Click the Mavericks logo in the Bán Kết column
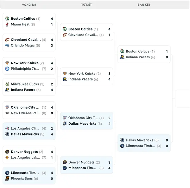 pyautogui.click(x=122, y=140)
